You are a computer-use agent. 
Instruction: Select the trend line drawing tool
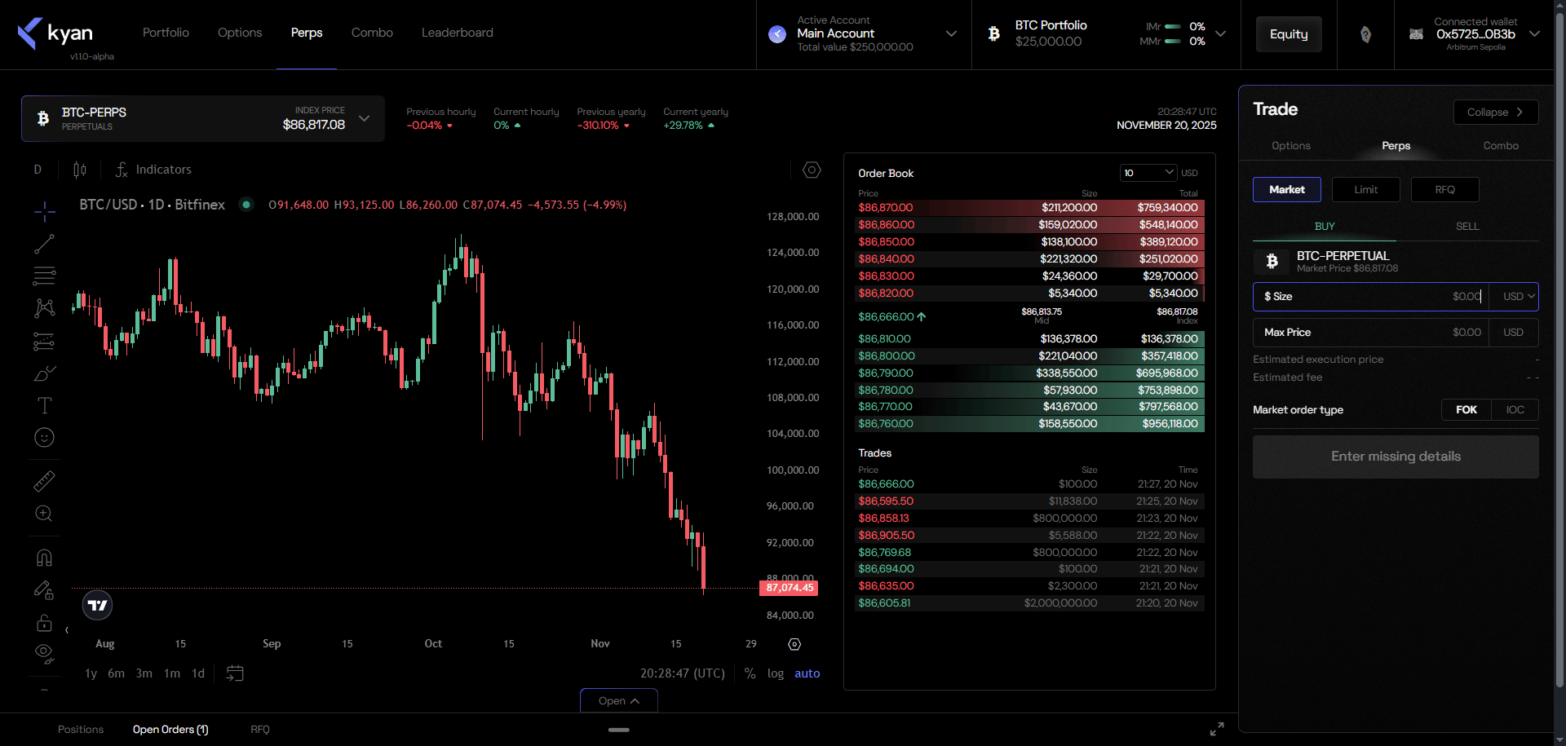pos(45,244)
